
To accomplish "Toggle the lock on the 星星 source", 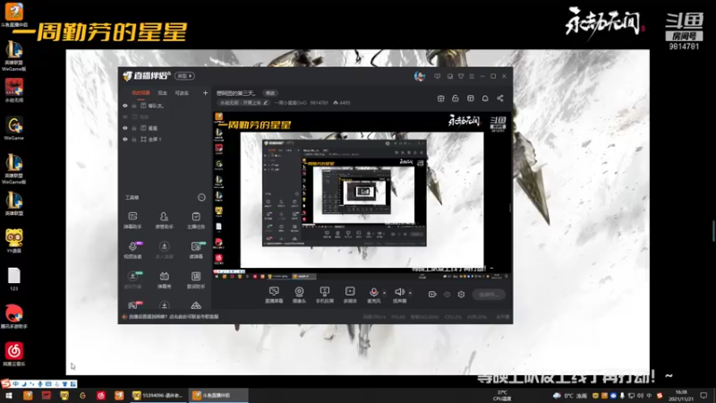I will click(133, 128).
